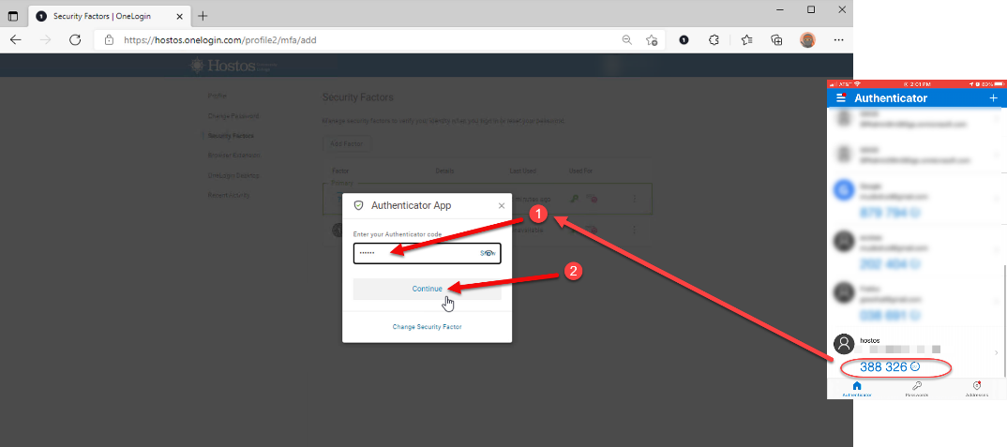This screenshot has width=1007, height=447.
Task: Refresh the browser page
Action: [75, 40]
